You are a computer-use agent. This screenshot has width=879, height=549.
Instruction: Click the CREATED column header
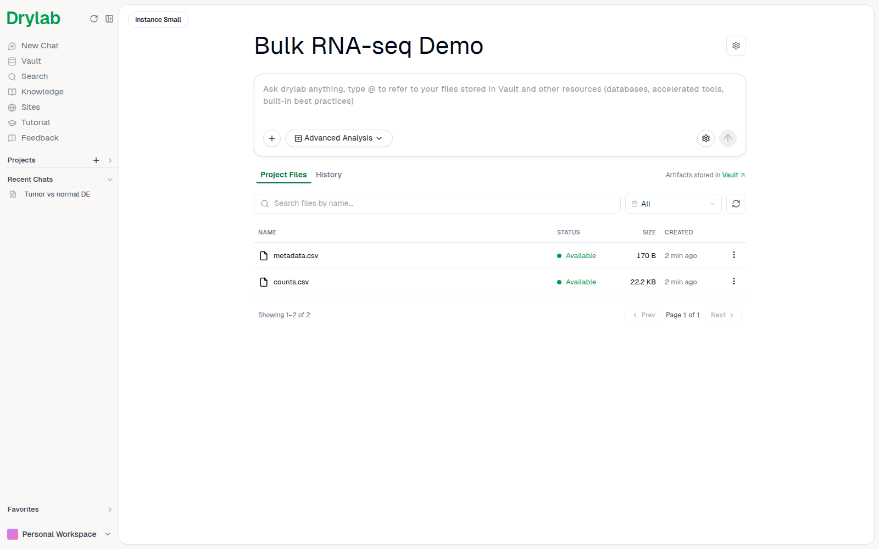(x=679, y=232)
